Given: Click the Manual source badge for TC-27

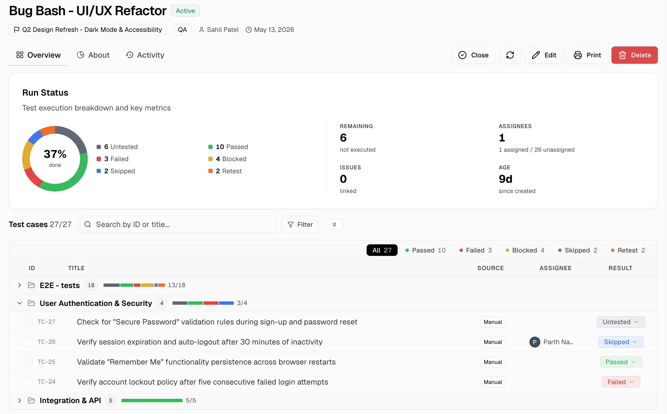Looking at the screenshot, I should click(493, 322).
